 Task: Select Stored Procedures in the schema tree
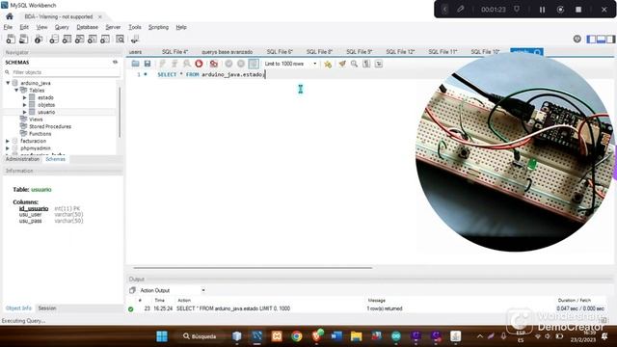click(x=50, y=126)
